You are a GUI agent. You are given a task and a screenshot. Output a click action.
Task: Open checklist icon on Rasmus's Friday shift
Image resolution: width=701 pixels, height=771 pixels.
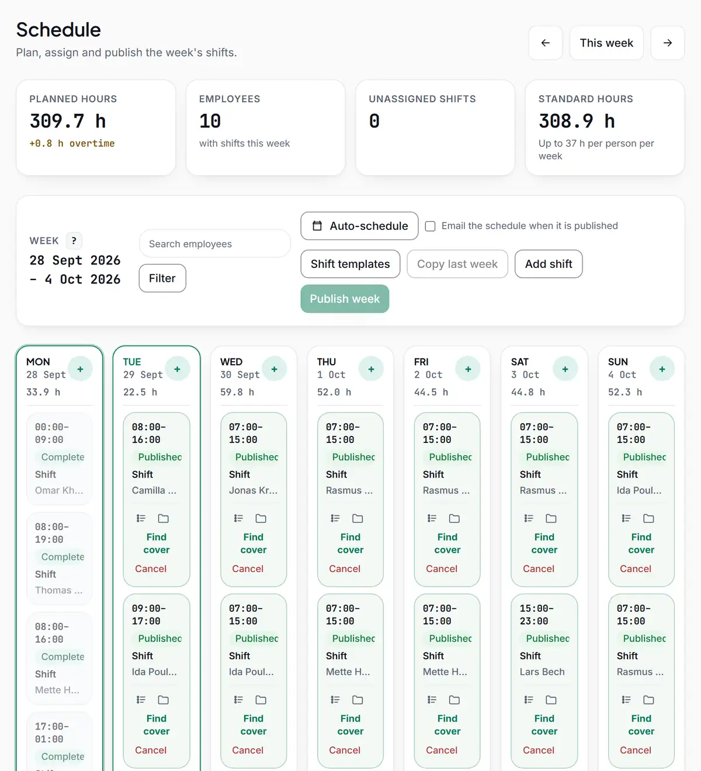[x=432, y=518]
